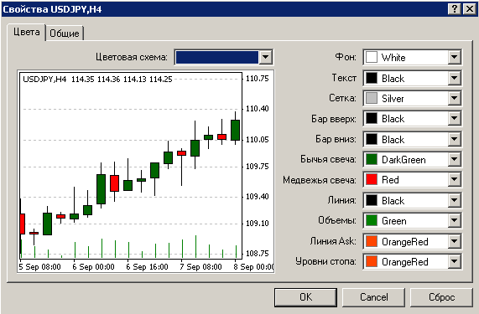The image size is (479, 314).
Task: Click the 110.75 price label
Action: 258,79
